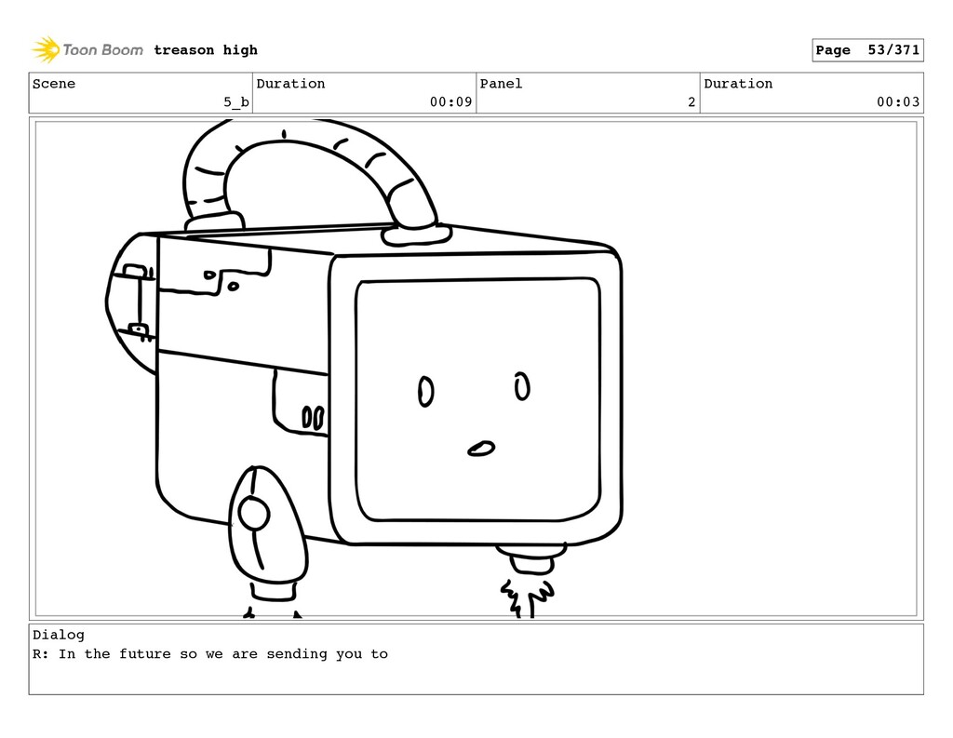
Task: Click the scene duration value '00:09'
Action: point(450,102)
